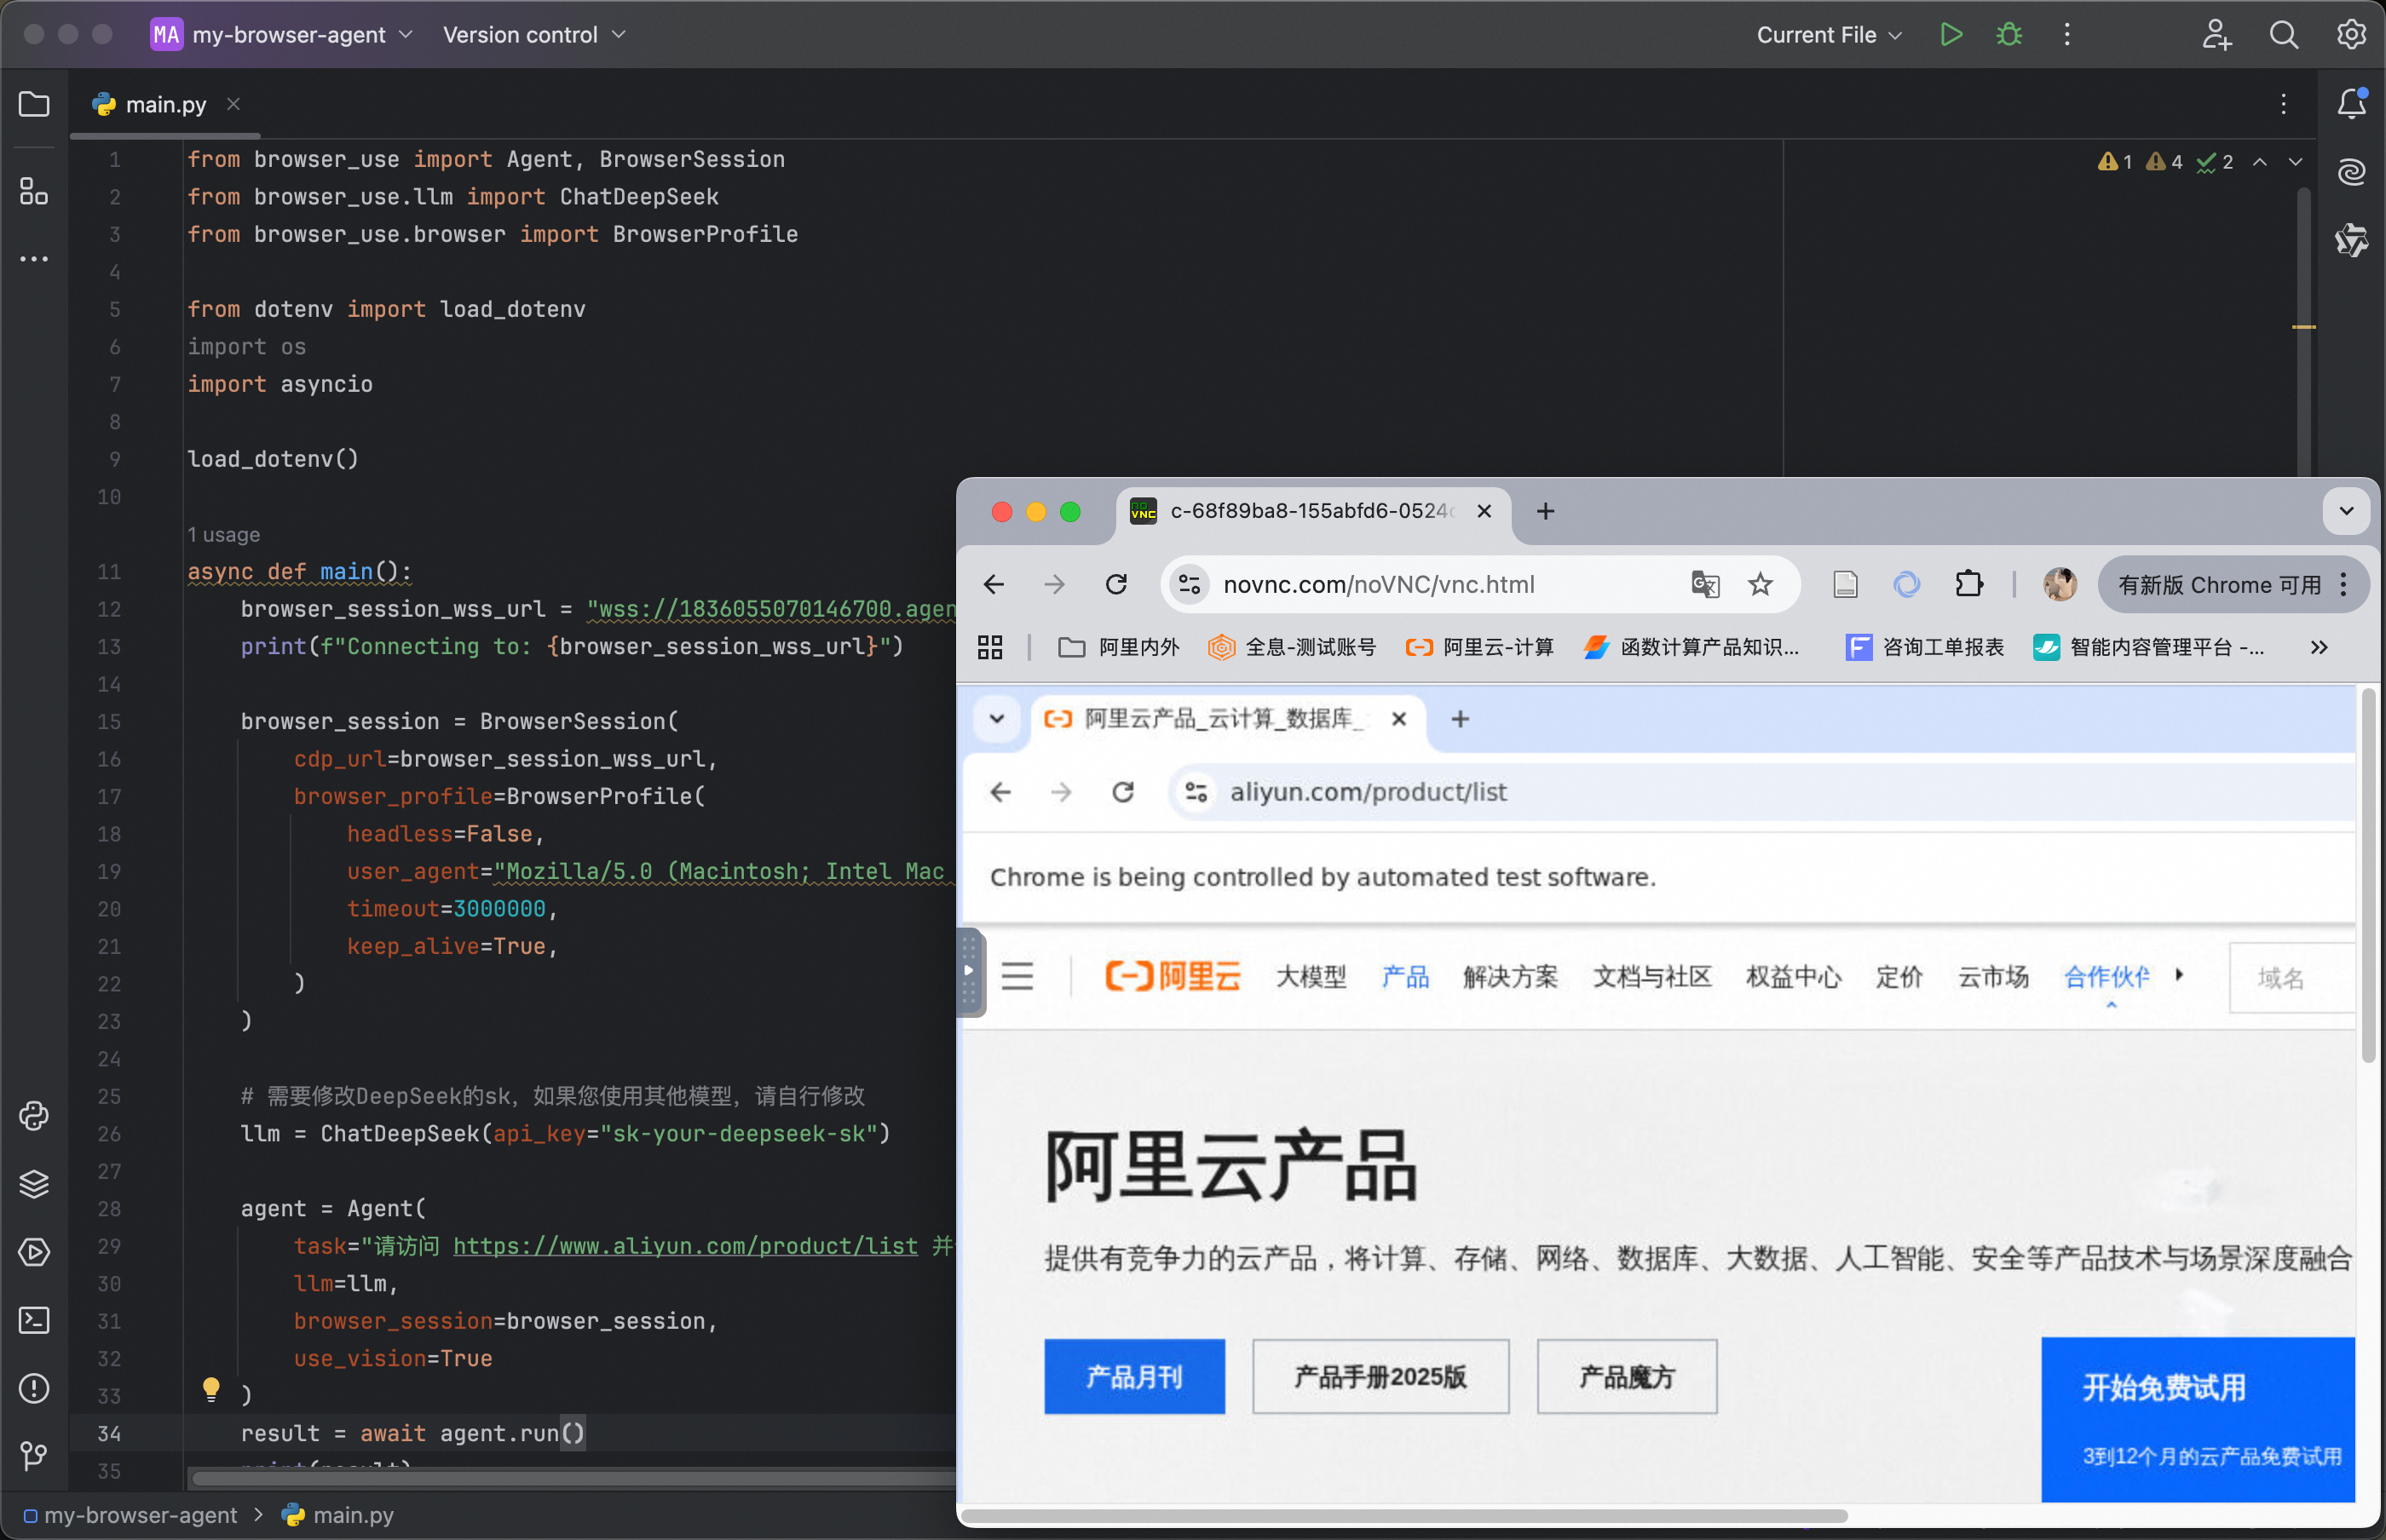The height and width of the screenshot is (1540, 2386).
Task: Open IDE notifications bell
Action: pos(2351,104)
